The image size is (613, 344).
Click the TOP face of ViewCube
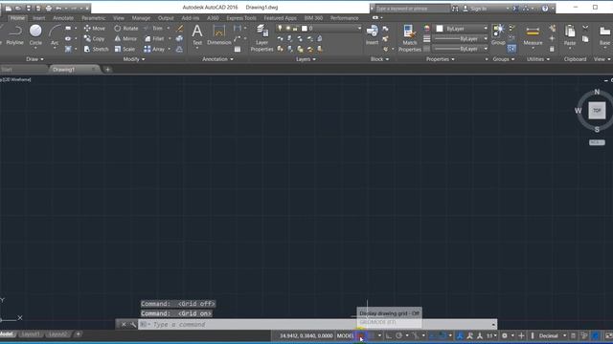point(597,111)
